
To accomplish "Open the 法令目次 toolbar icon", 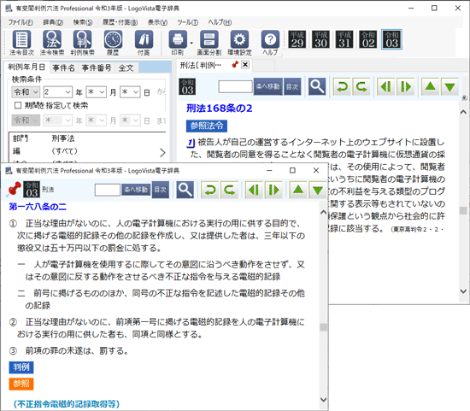I will [x=21, y=40].
